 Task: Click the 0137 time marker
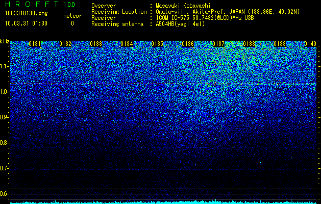(218, 44)
